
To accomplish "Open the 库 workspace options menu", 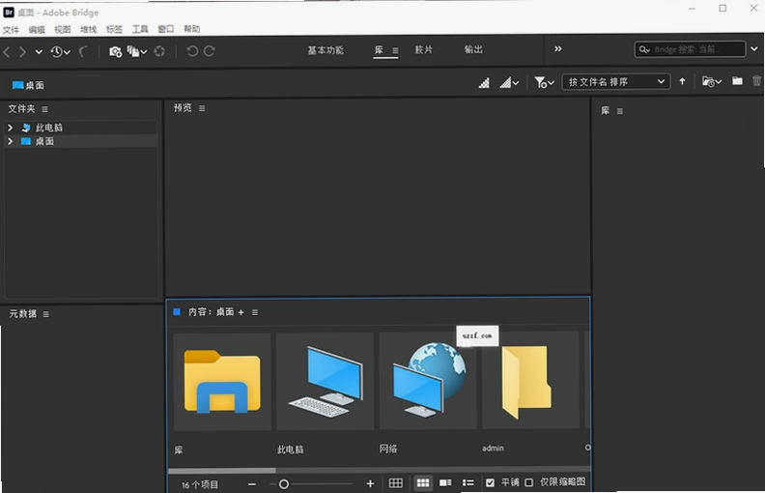I will (395, 50).
